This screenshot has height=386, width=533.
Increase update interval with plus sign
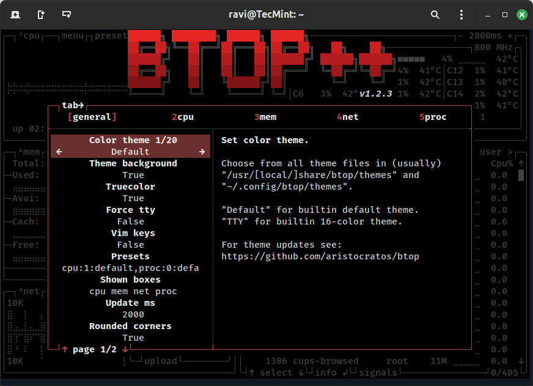tap(510, 35)
